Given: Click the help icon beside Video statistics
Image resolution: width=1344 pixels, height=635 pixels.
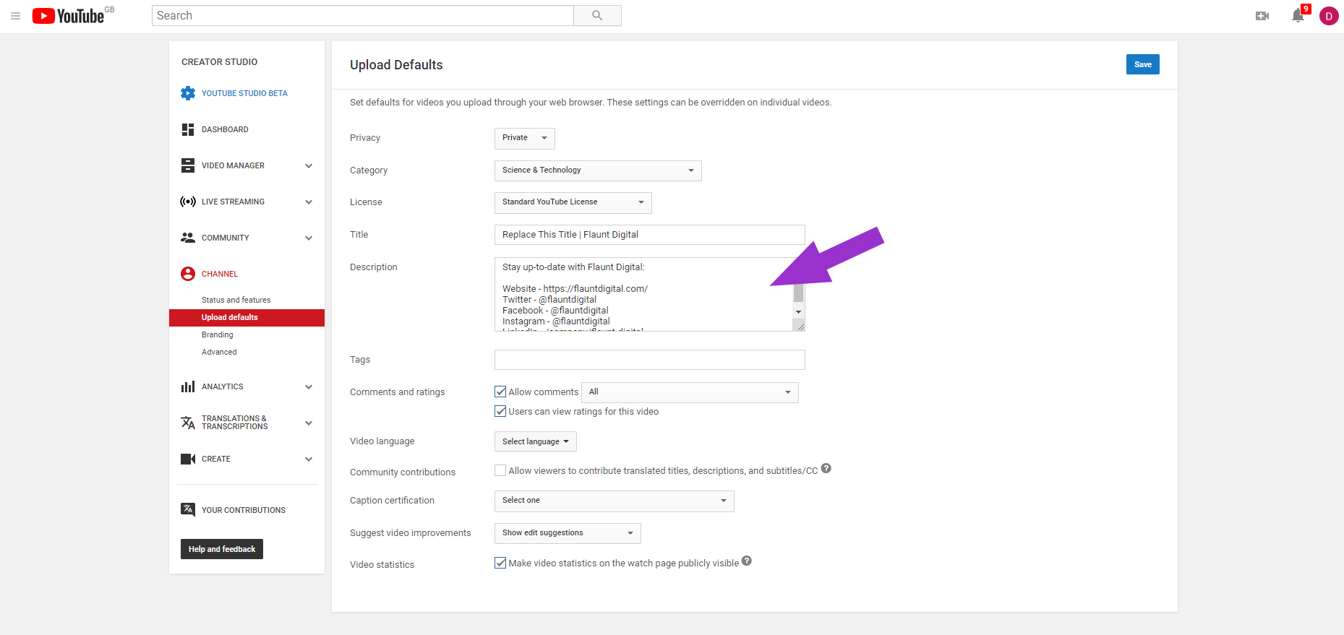Looking at the screenshot, I should (x=747, y=561).
